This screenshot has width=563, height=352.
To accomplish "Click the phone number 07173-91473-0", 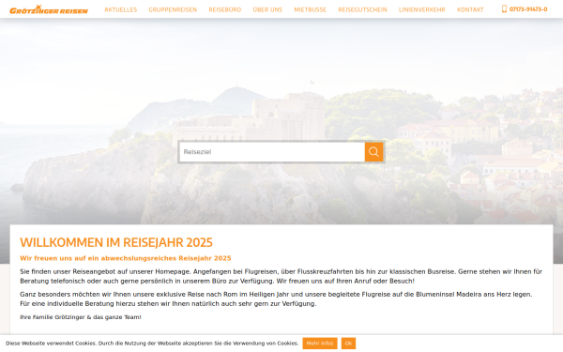I will [x=528, y=9].
